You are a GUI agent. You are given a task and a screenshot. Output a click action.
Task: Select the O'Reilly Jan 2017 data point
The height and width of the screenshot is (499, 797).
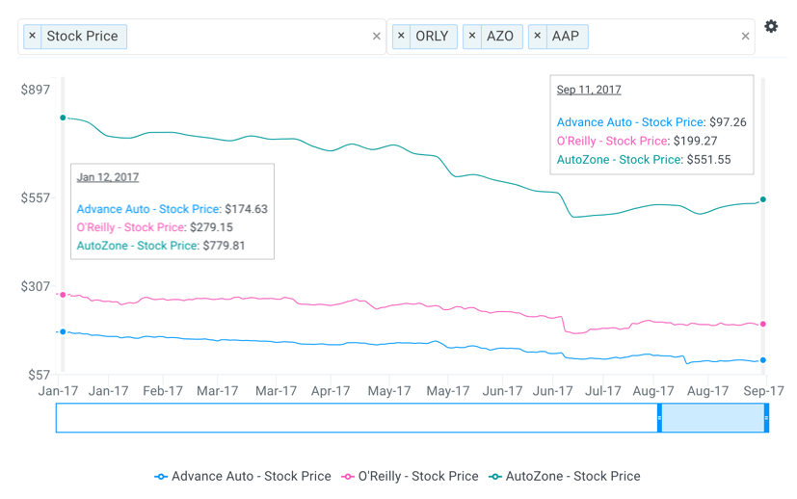pos(64,295)
